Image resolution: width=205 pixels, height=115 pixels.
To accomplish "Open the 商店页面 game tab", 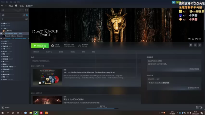I will [36, 52].
